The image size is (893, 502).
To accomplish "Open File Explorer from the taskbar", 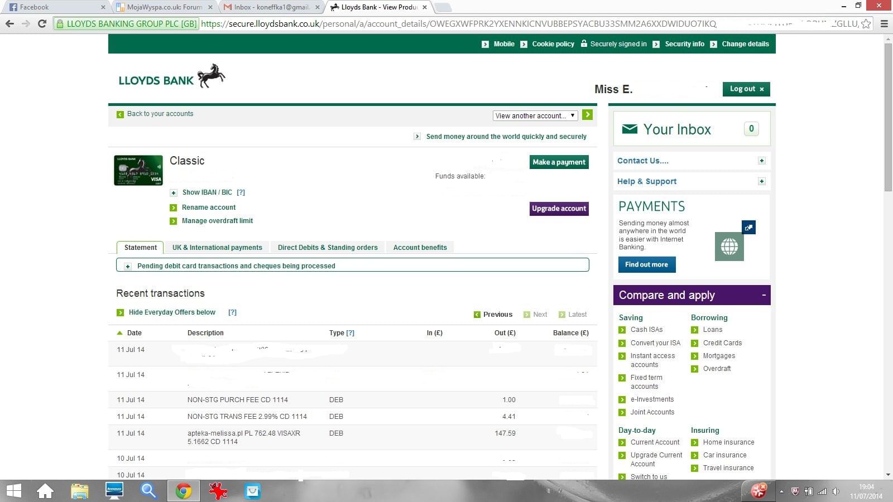I will coord(80,491).
